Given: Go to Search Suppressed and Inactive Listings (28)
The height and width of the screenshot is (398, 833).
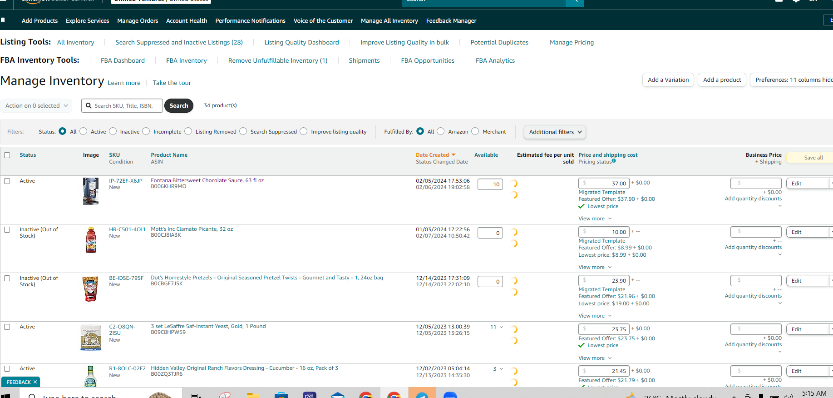Looking at the screenshot, I should point(179,42).
